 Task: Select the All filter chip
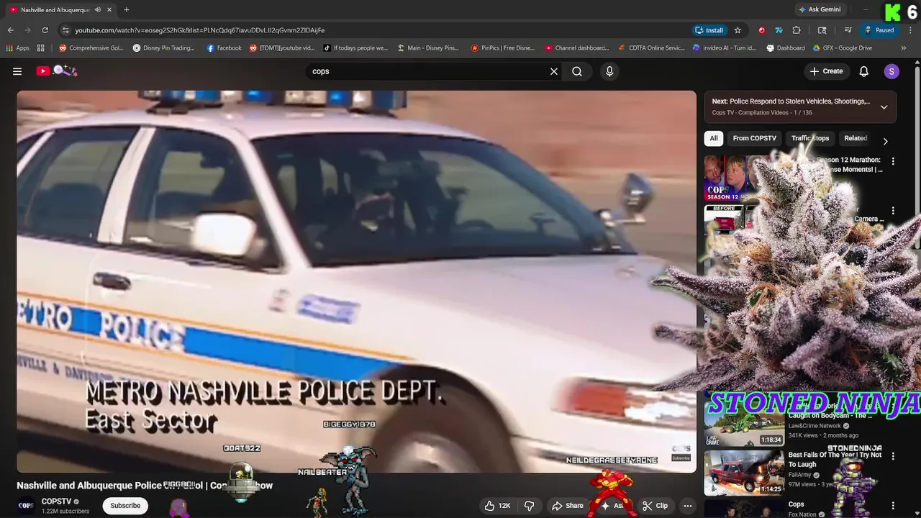pyautogui.click(x=714, y=138)
